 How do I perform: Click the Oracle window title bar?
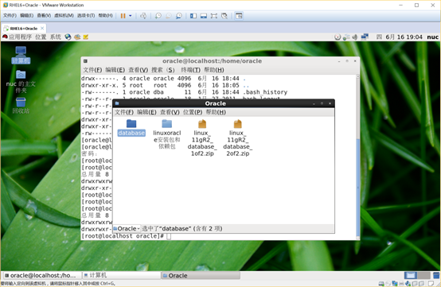pyautogui.click(x=216, y=103)
